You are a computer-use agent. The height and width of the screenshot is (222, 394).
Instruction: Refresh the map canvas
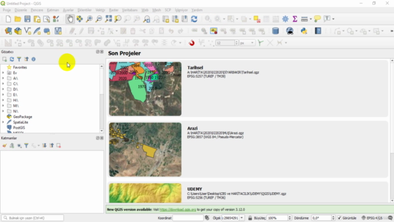(x=194, y=19)
